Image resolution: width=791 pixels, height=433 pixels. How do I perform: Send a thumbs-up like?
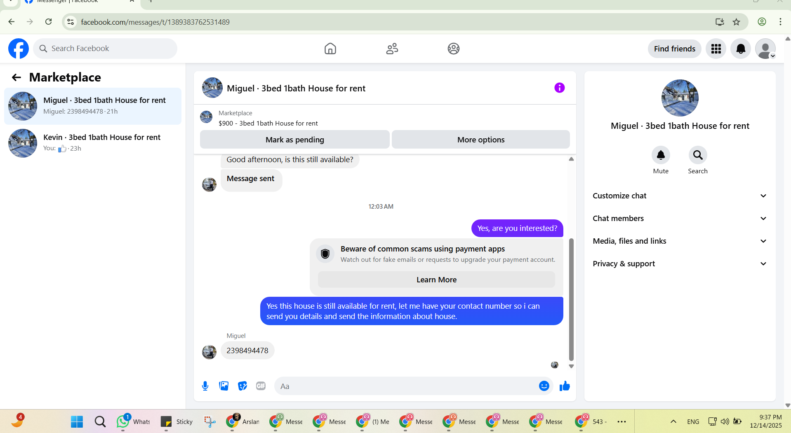point(565,386)
